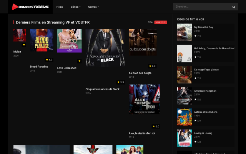This screenshot has width=246, height=154.
Task: Open Alex, le destin d'un roi poster
Action: (145, 99)
